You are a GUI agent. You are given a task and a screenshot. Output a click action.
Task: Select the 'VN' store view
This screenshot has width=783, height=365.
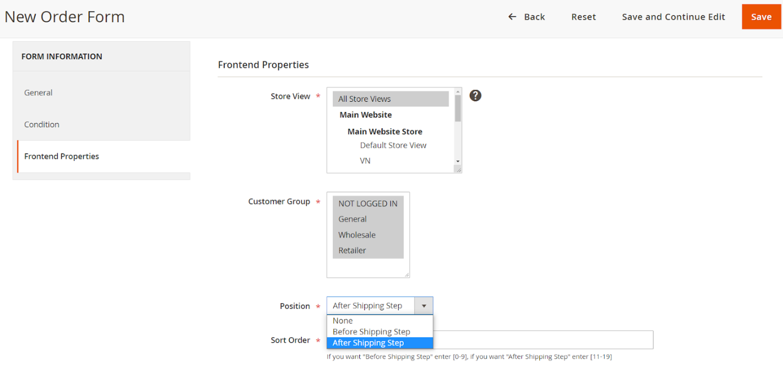tap(365, 161)
